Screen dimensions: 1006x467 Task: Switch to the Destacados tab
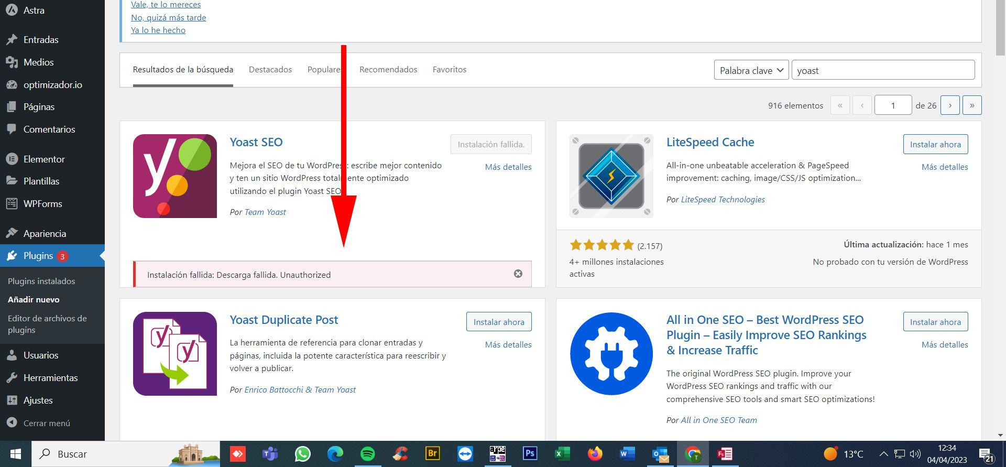(x=270, y=70)
